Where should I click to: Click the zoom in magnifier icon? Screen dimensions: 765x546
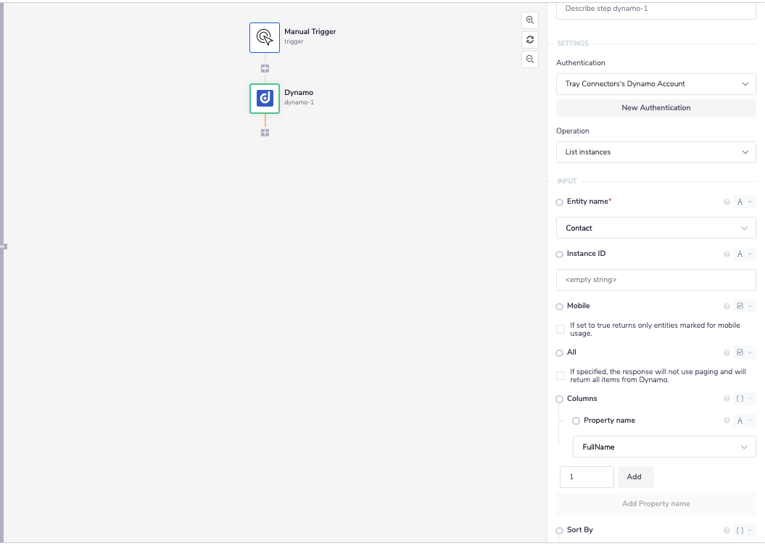tap(530, 20)
